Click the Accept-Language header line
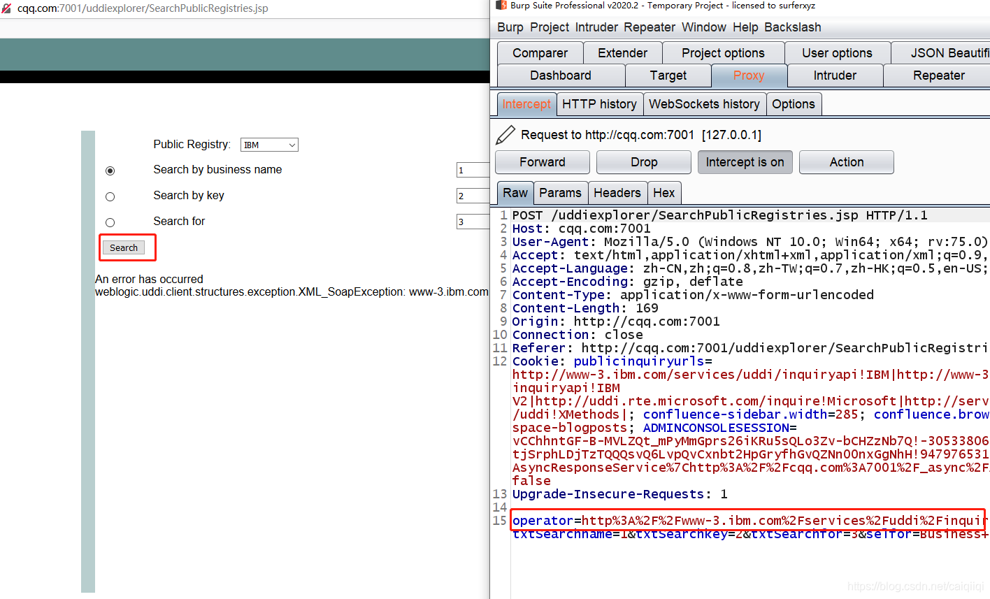This screenshot has height=599, width=990. click(750, 268)
